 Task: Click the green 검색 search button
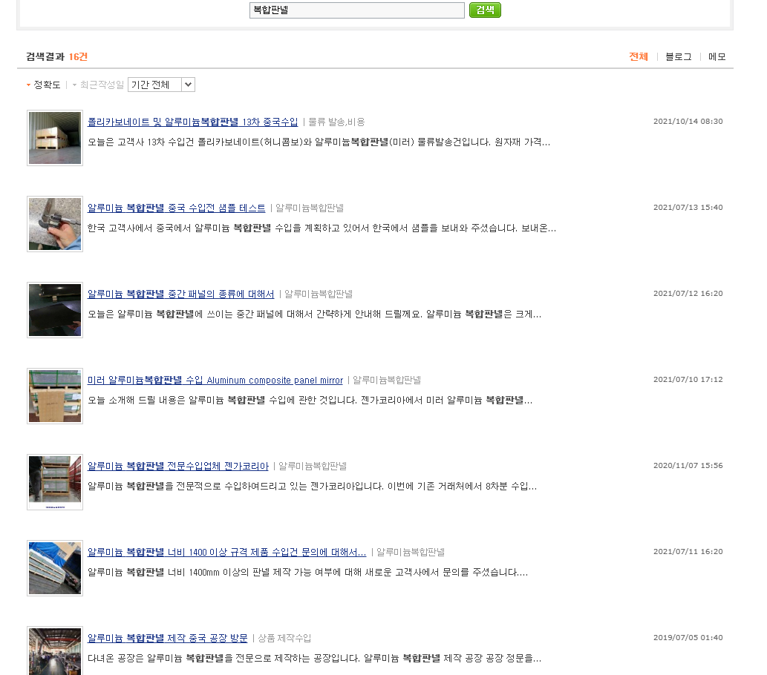tap(485, 10)
